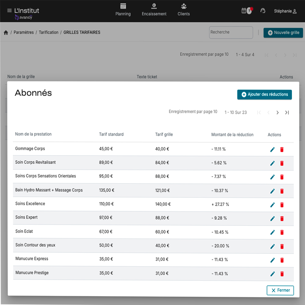305x305 pixels.
Task: Delete the Soin Contour des yeux row
Action: tap(282, 246)
